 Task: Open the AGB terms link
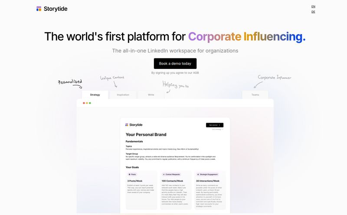tap(196, 73)
